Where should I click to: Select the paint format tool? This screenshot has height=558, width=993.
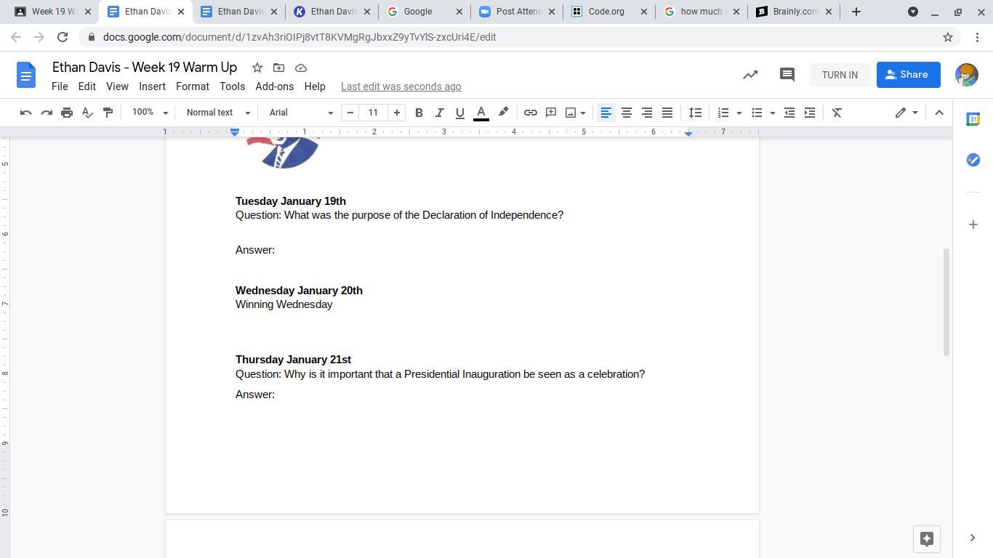(x=108, y=113)
